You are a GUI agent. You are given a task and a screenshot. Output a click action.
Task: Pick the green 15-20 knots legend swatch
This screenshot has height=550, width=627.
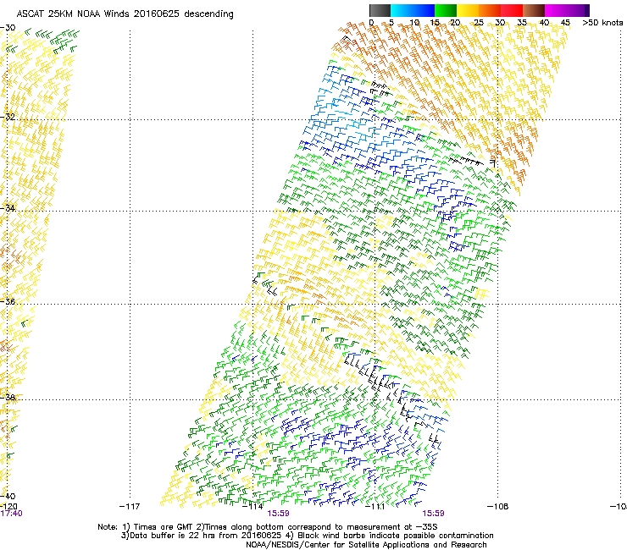coord(446,10)
